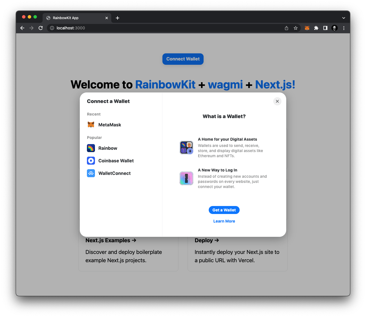Click the site information icon in address bar

[x=52, y=28]
